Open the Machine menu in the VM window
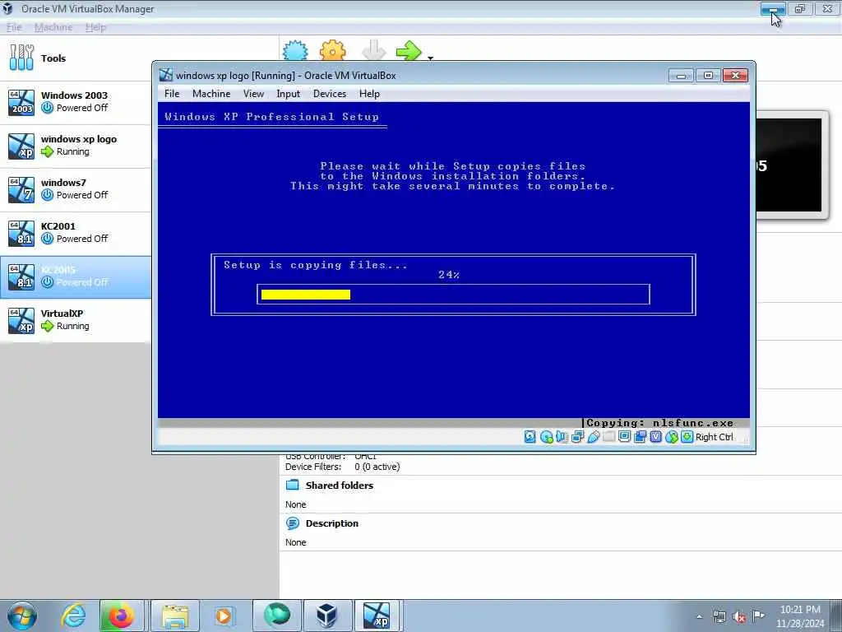This screenshot has height=632, width=842. [211, 94]
